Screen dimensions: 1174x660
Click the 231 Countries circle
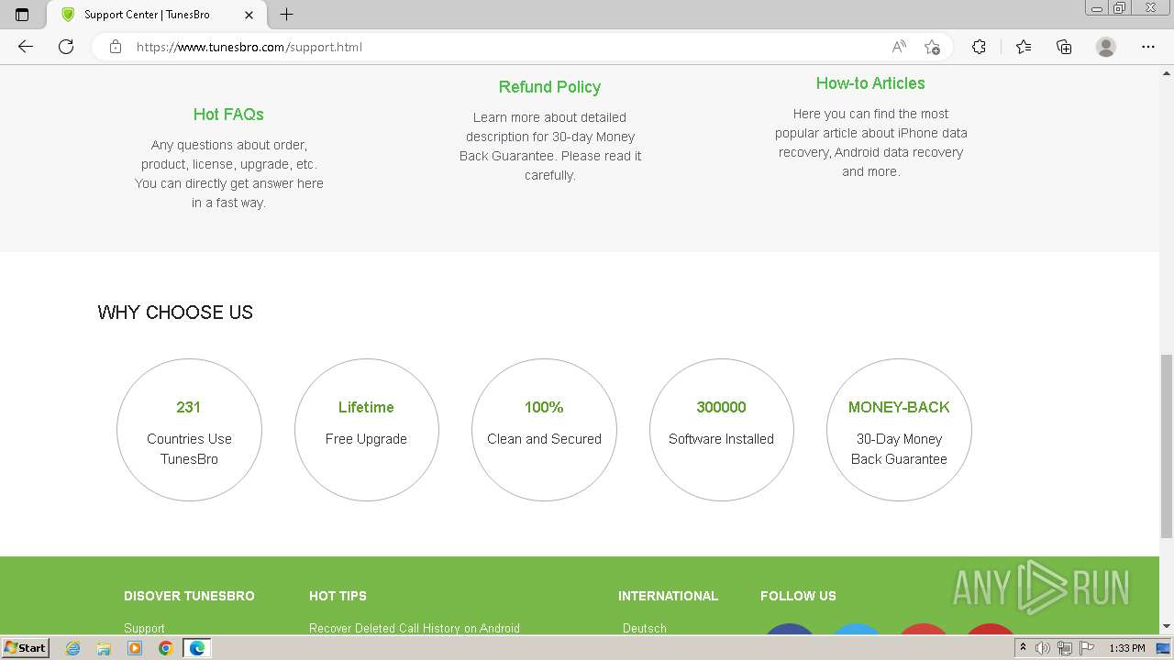pos(189,430)
